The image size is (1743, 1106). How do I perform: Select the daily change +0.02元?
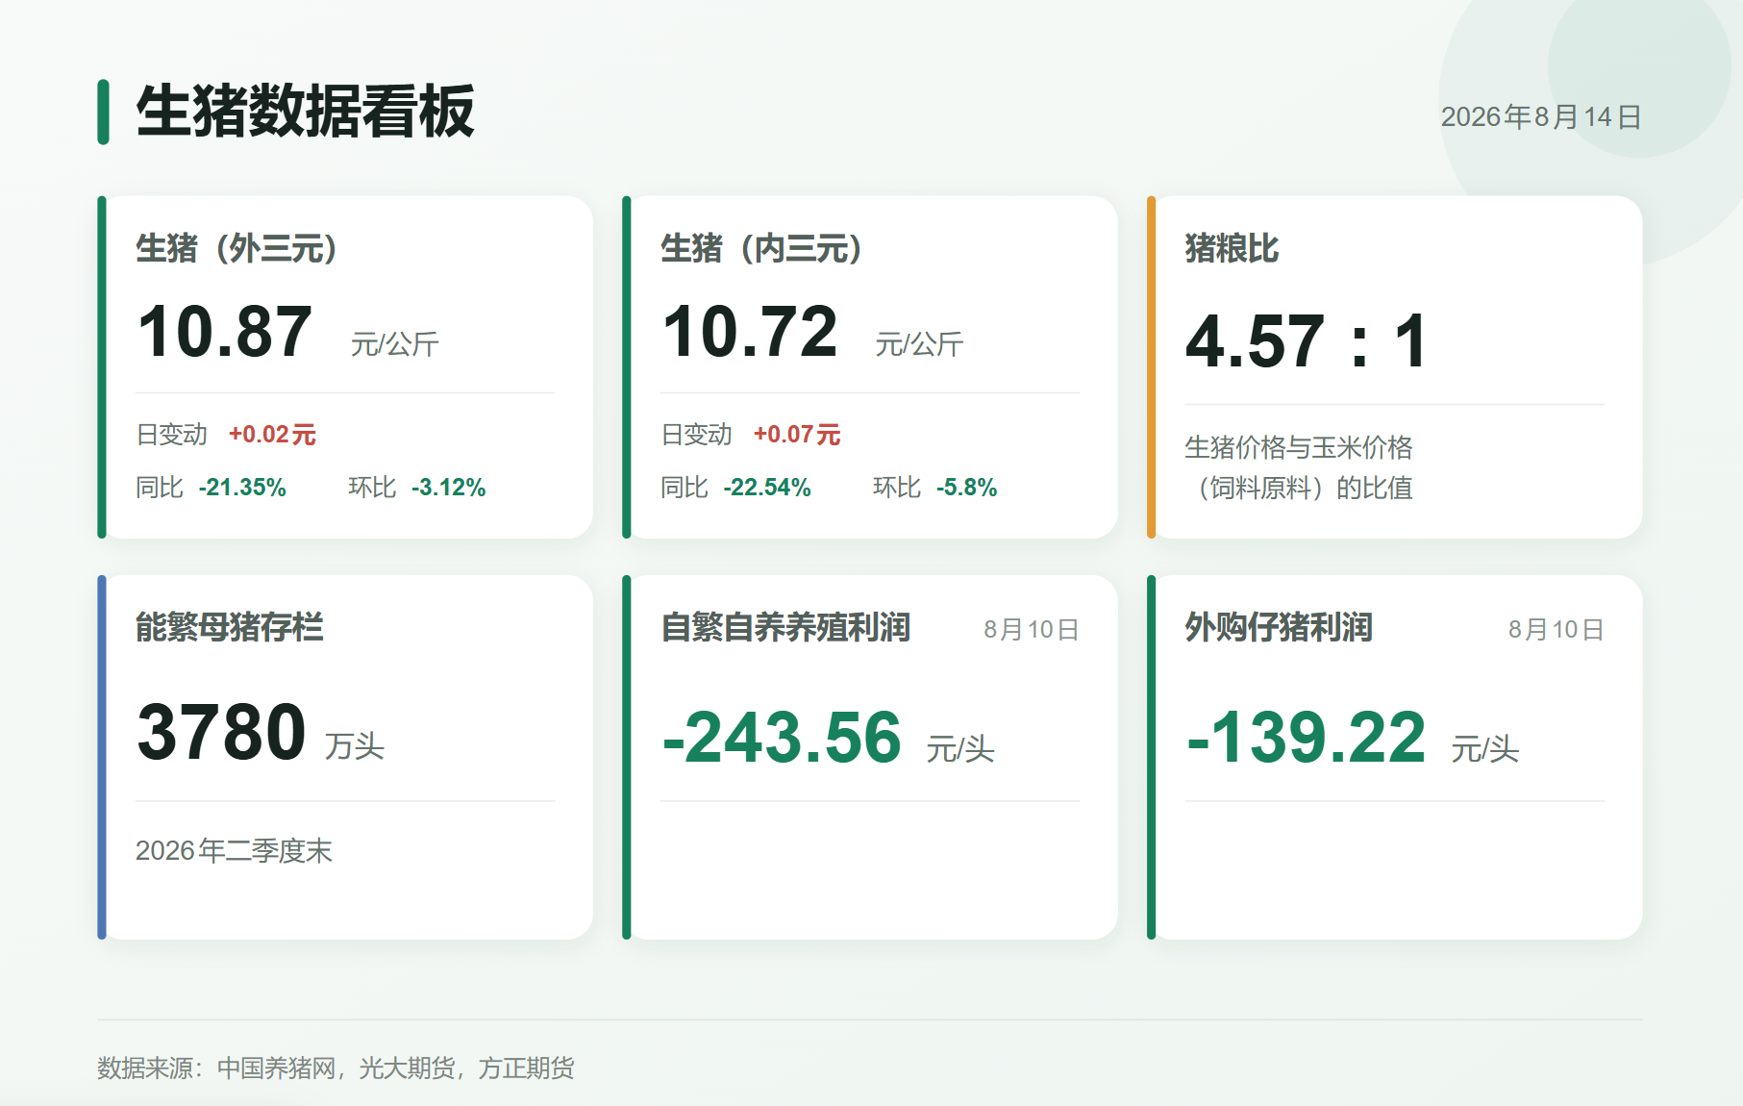(272, 435)
